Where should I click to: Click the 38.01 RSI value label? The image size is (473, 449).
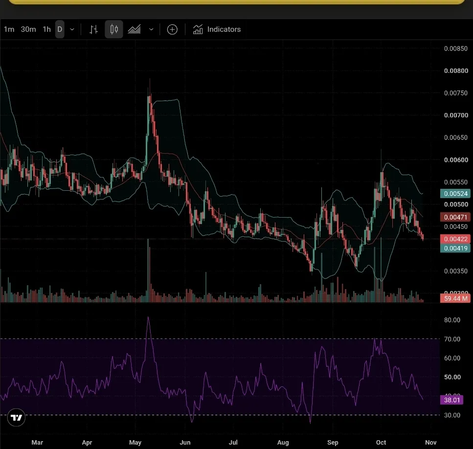tap(452, 400)
